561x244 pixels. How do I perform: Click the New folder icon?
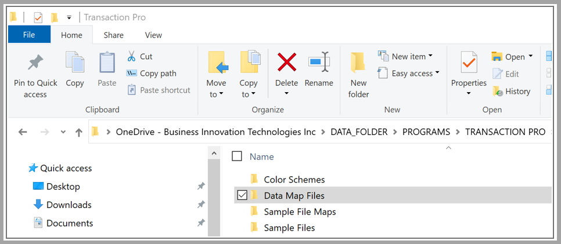tap(358, 63)
